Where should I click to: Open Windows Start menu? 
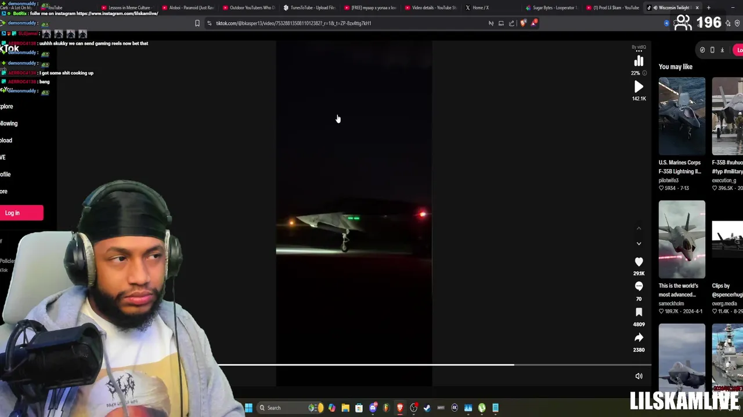coord(248,408)
